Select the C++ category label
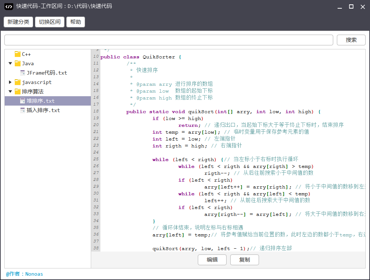 26,54
